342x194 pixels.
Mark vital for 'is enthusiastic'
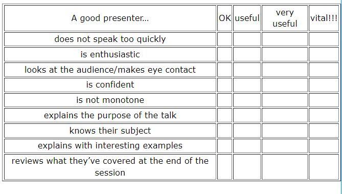324,54
